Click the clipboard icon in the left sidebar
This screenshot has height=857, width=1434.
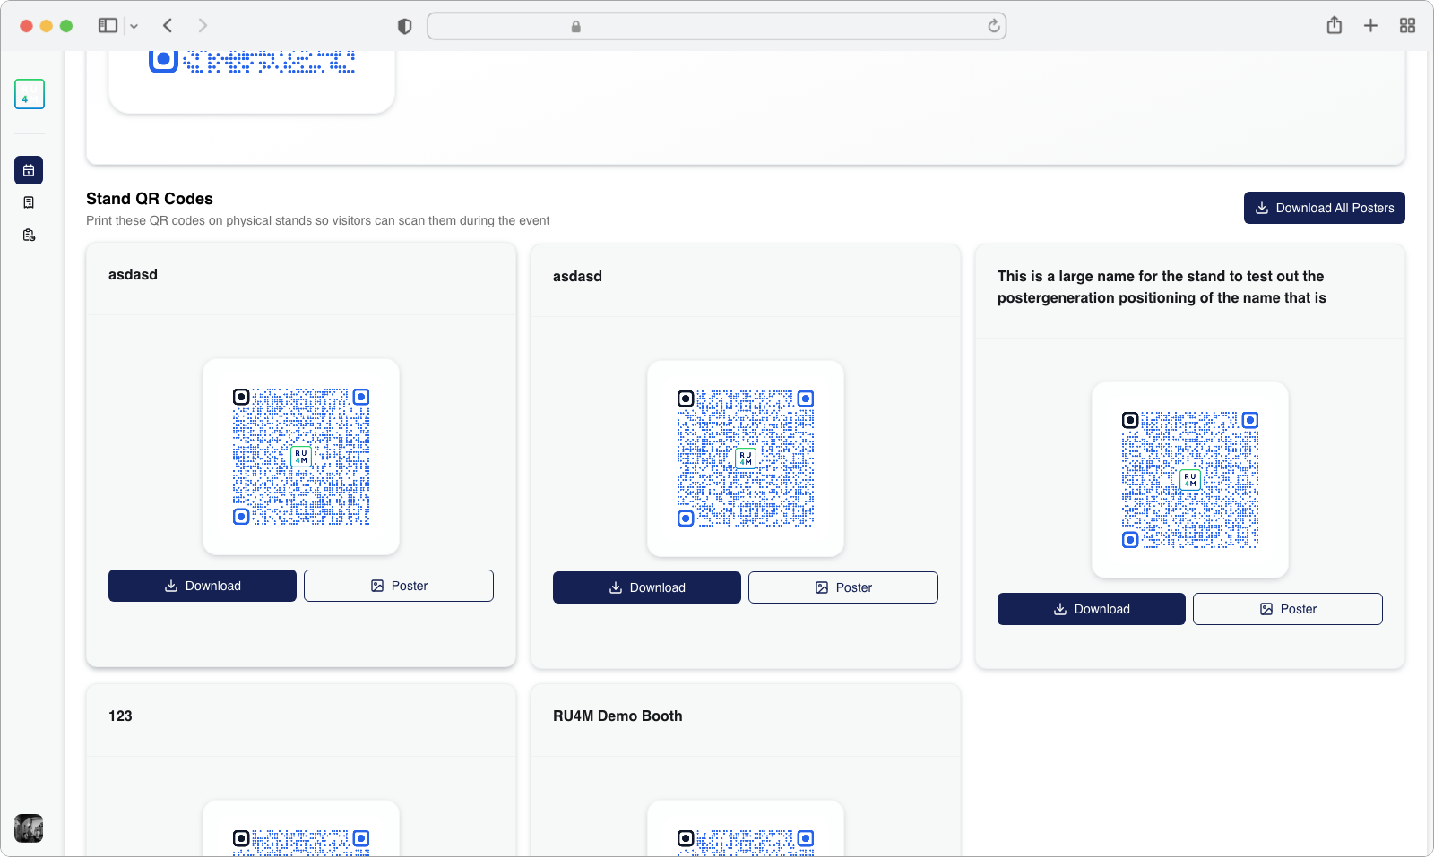tap(29, 235)
